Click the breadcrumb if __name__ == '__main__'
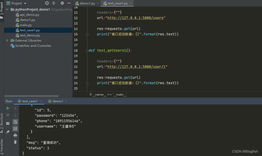 [x=108, y=95]
